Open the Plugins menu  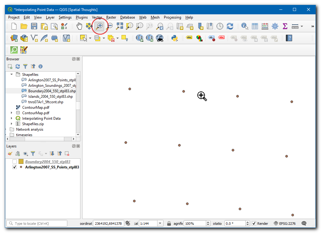pos(82,17)
